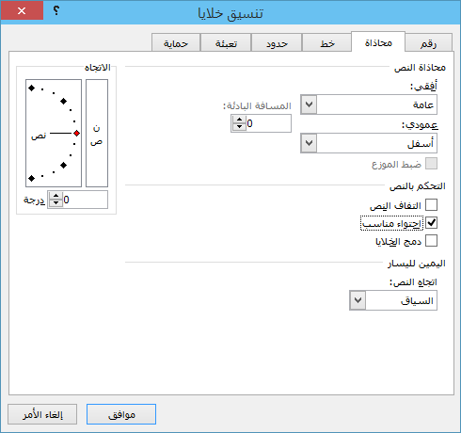The height and width of the screenshot is (433, 461).
Task: Click the إلغاء الأمر cancel button
Action: point(42,414)
